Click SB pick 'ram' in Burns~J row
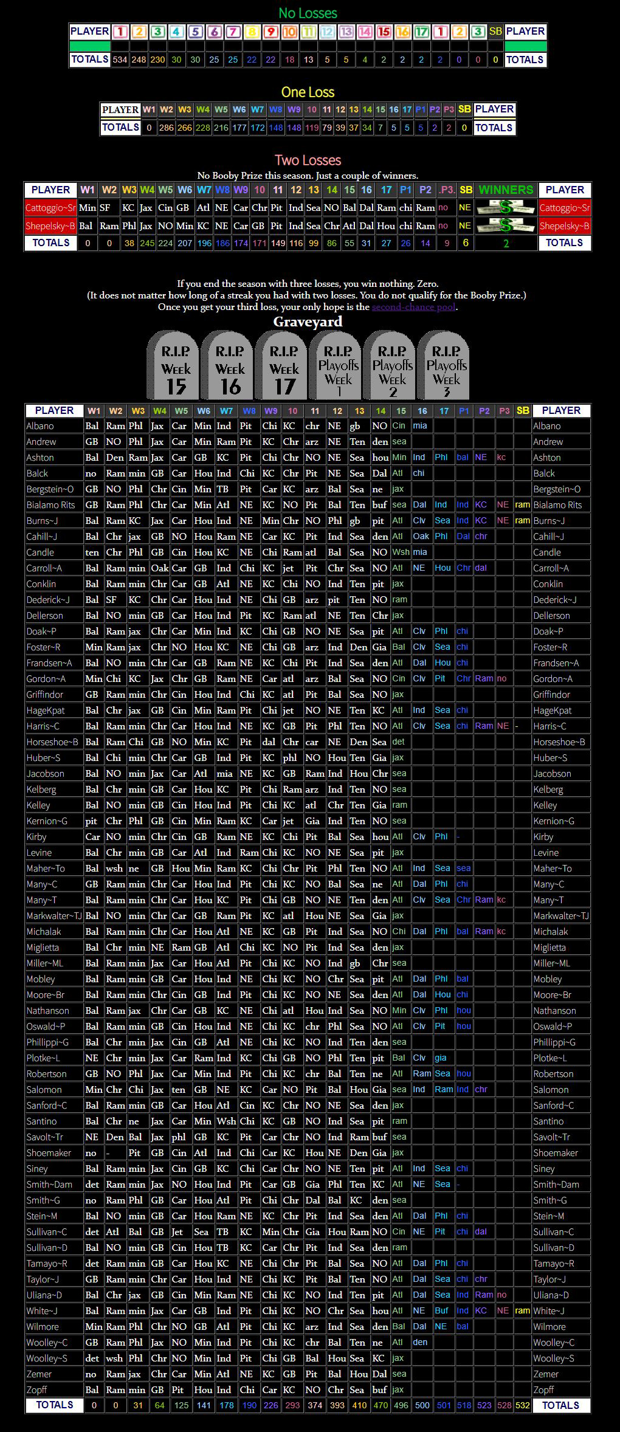The height and width of the screenshot is (1432, 620). coord(522,521)
